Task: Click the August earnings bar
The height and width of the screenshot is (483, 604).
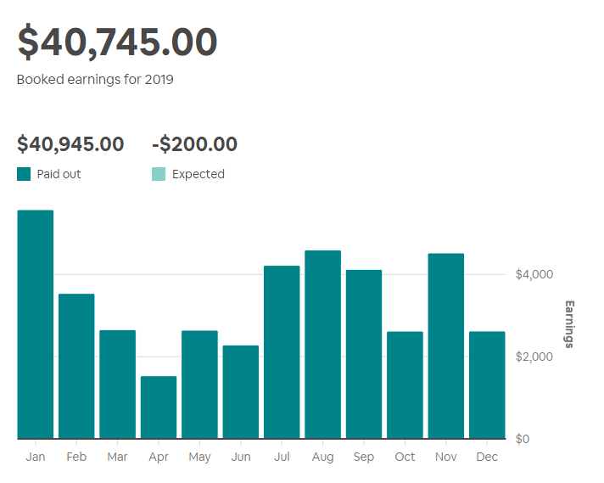Action: [x=322, y=345]
